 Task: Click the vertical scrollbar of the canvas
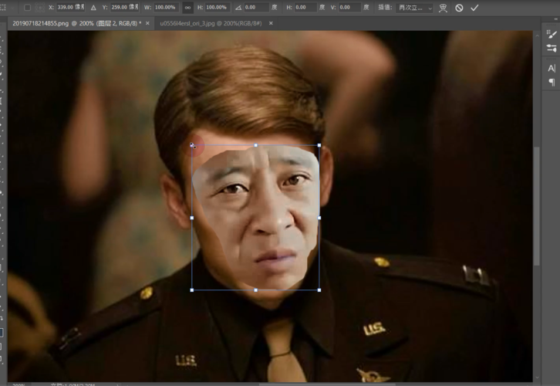click(x=537, y=206)
